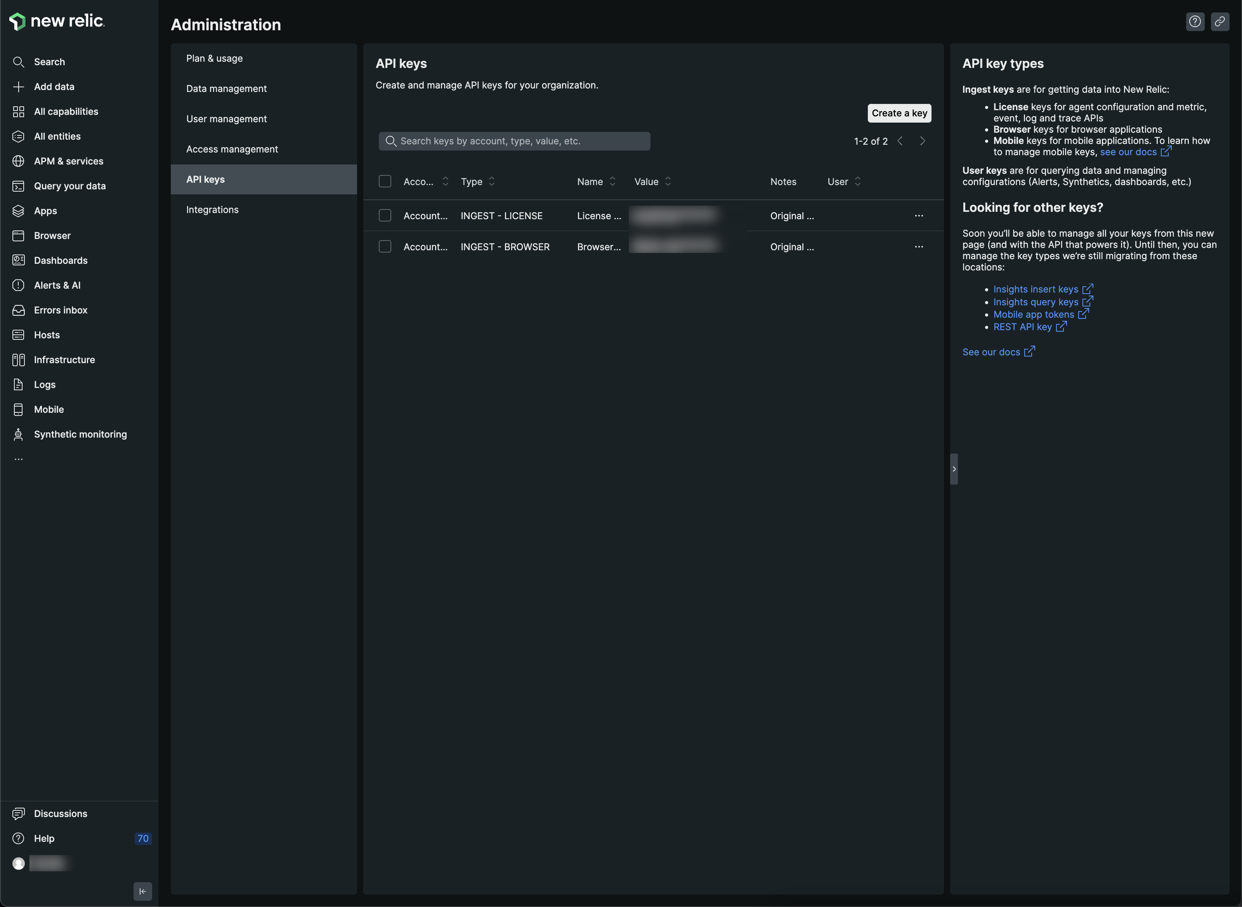The width and height of the screenshot is (1242, 907).
Task: Select the INGEST - BROWSER key checkbox
Action: 385,247
